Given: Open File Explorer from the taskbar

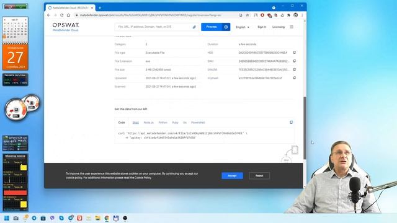Looking at the screenshot, I should pyautogui.click(x=98, y=218).
